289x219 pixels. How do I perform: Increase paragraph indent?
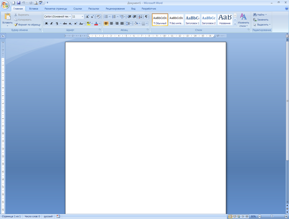point(135,16)
